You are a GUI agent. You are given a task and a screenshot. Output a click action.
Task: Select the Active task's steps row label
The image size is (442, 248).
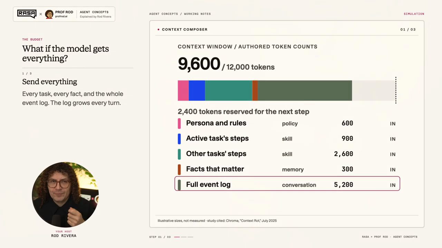point(217,138)
